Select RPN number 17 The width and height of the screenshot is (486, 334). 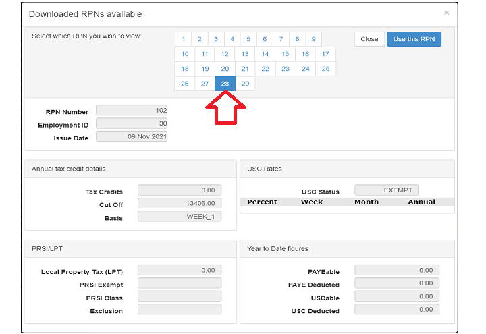[325, 54]
